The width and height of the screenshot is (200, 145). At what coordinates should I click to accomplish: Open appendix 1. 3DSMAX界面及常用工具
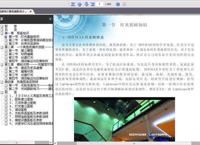click(31, 96)
